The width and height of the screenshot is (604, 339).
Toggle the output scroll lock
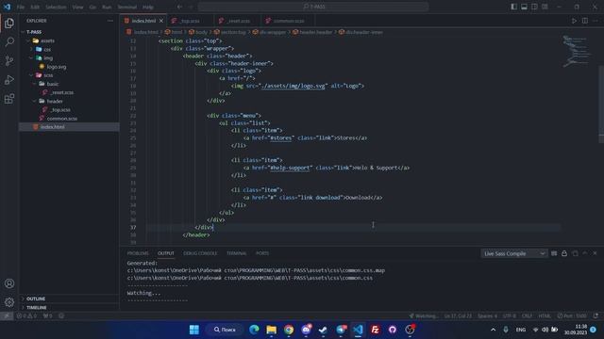pyautogui.click(x=564, y=253)
